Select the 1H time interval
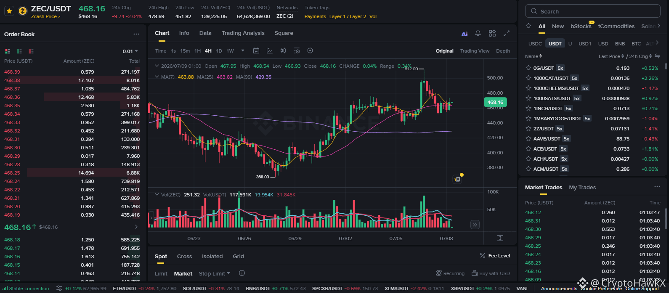Image resolution: width=669 pixels, height=294 pixels. tap(197, 51)
